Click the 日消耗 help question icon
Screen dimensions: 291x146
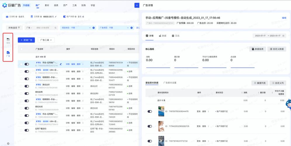click(x=17, y=17)
